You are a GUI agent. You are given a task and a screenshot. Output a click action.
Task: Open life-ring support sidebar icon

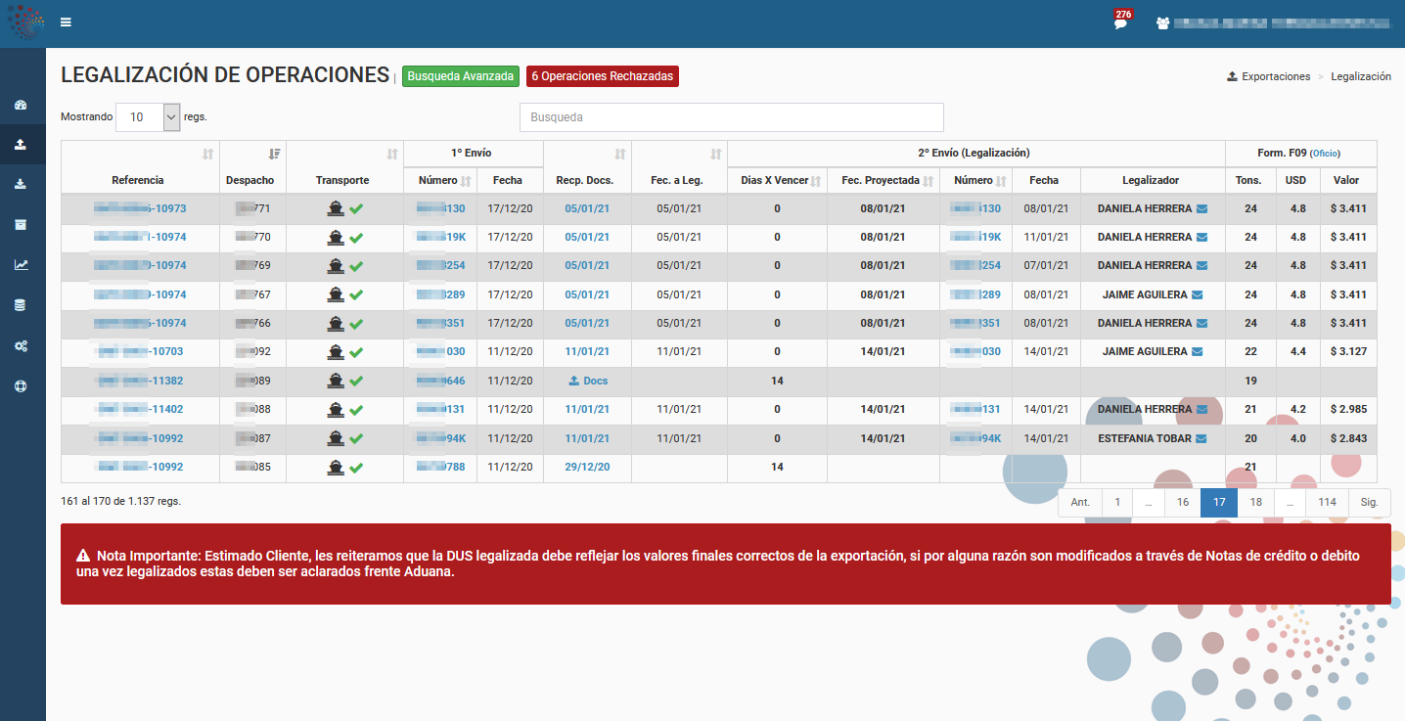[x=21, y=385]
